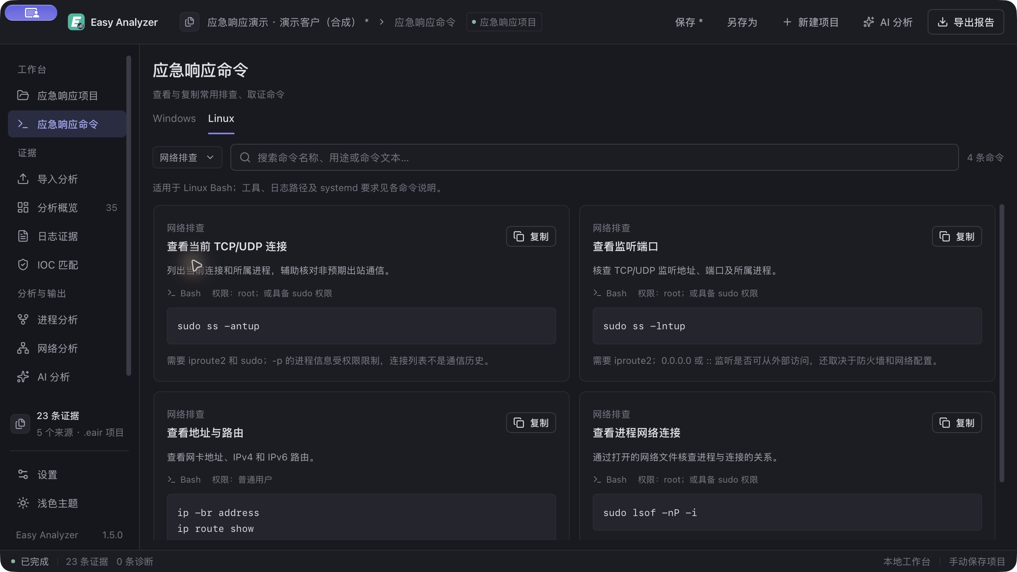Click the sudo ss -lntup code block

pos(787,326)
